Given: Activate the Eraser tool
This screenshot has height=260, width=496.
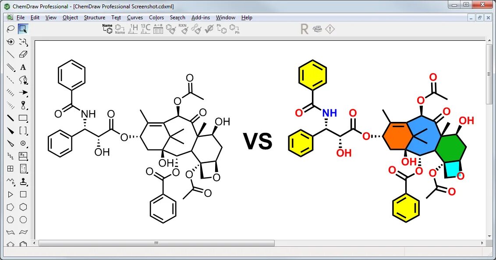Looking at the screenshot, I should (23, 54).
